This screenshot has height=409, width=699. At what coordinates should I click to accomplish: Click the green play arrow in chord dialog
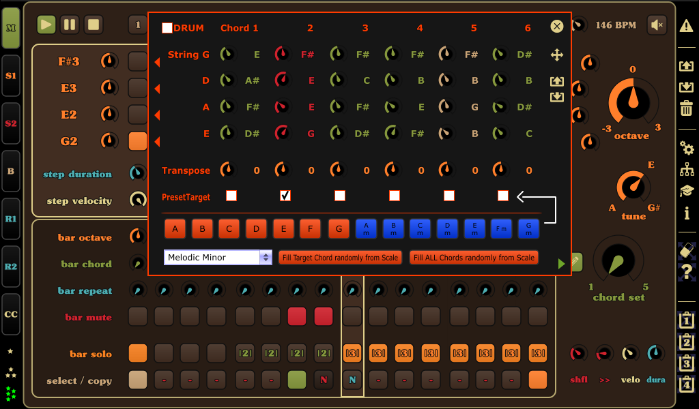pyautogui.click(x=561, y=264)
